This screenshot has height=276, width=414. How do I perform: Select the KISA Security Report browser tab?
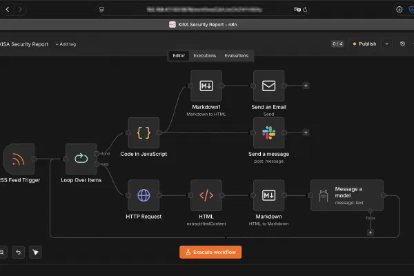tap(203, 25)
